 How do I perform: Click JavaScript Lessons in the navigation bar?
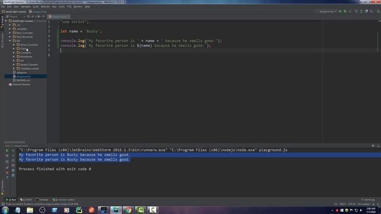[14, 11]
